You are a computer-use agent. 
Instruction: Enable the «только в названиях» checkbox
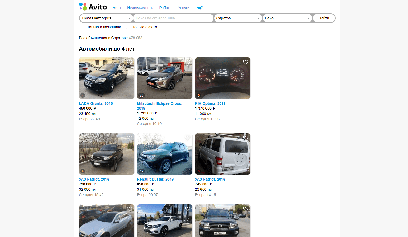pos(83,27)
